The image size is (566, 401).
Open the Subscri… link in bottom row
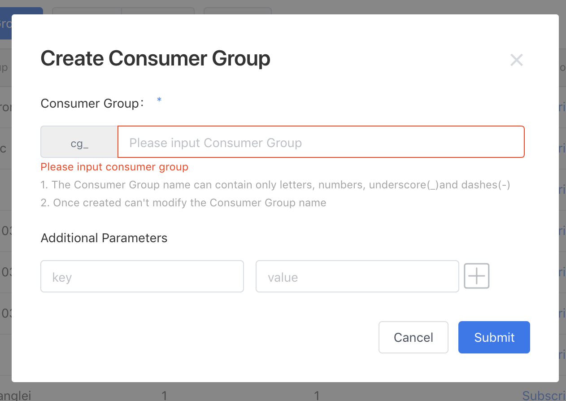click(x=544, y=395)
